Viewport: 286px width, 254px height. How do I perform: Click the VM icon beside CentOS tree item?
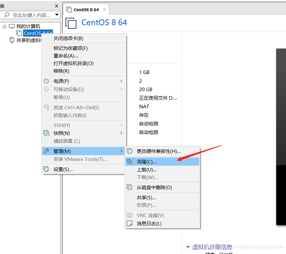pos(19,33)
